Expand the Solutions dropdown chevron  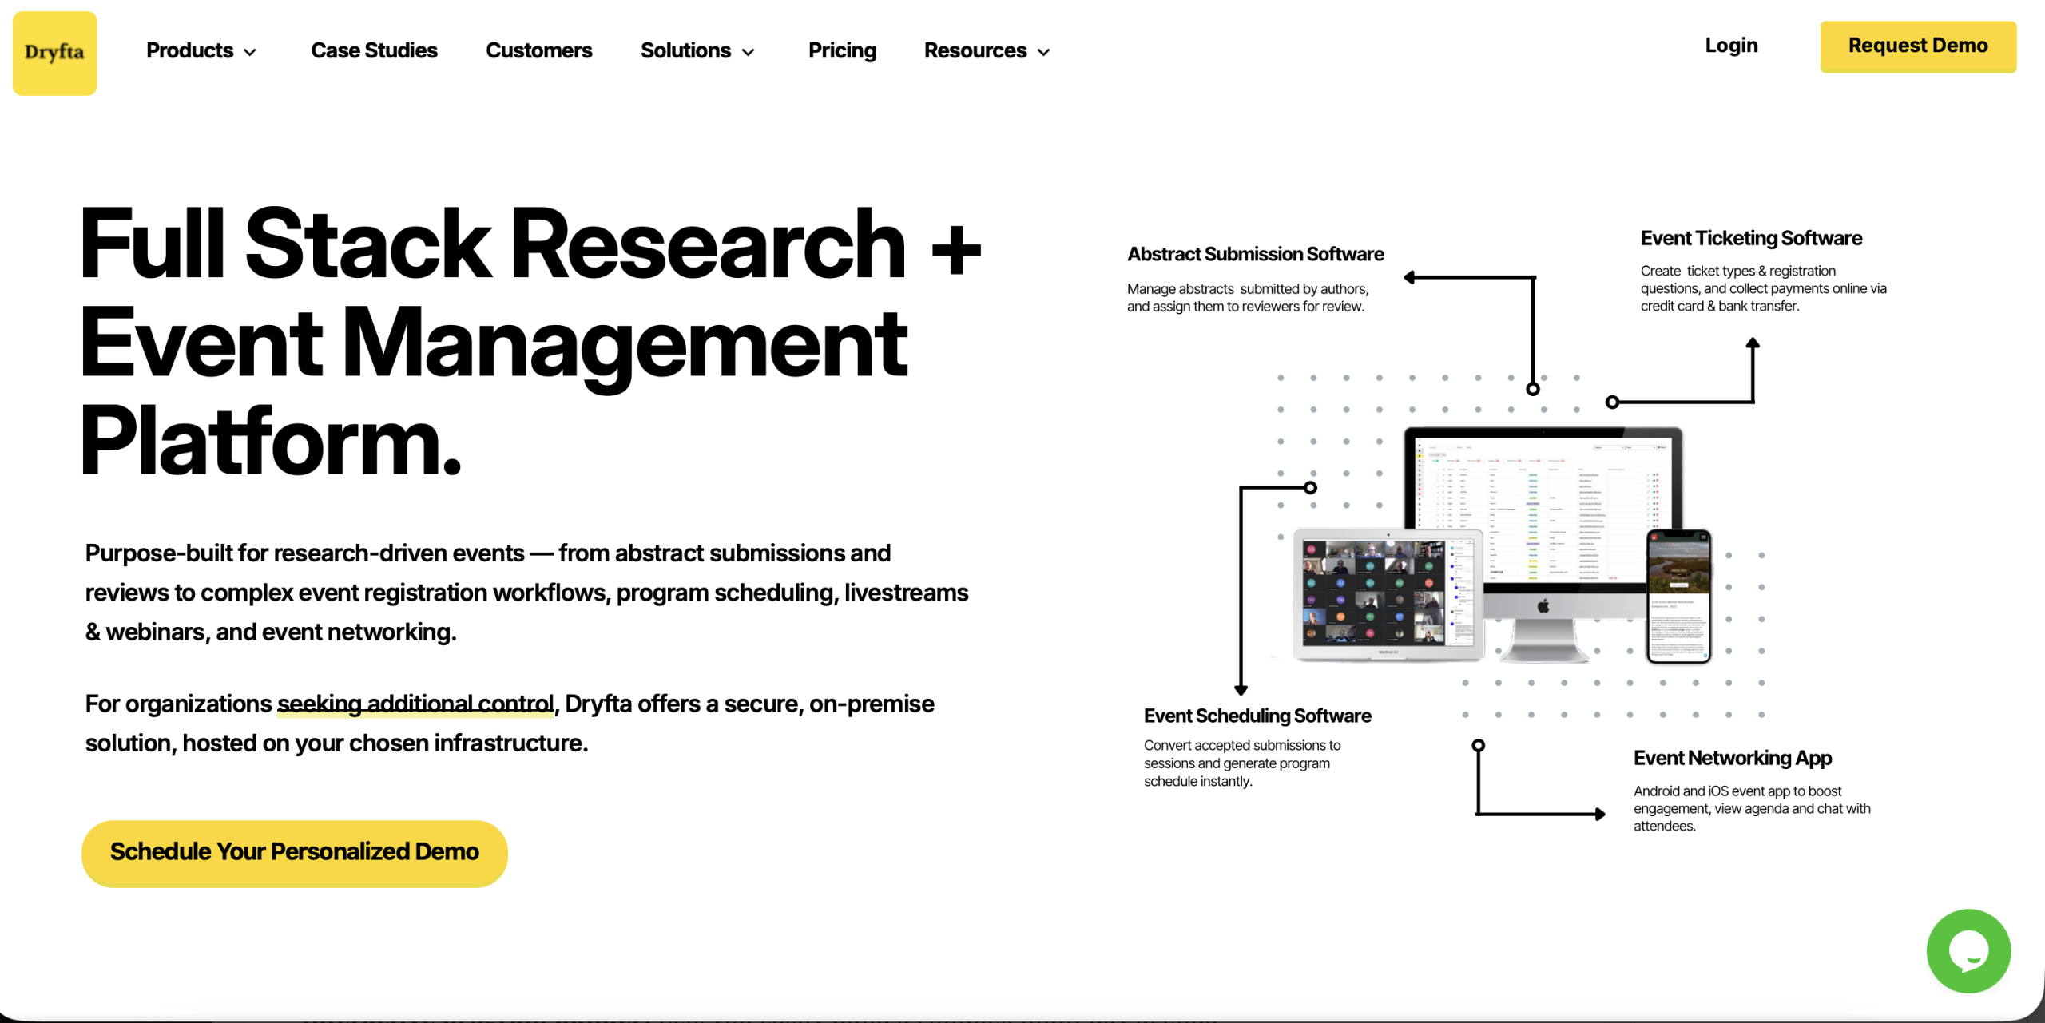click(x=748, y=52)
